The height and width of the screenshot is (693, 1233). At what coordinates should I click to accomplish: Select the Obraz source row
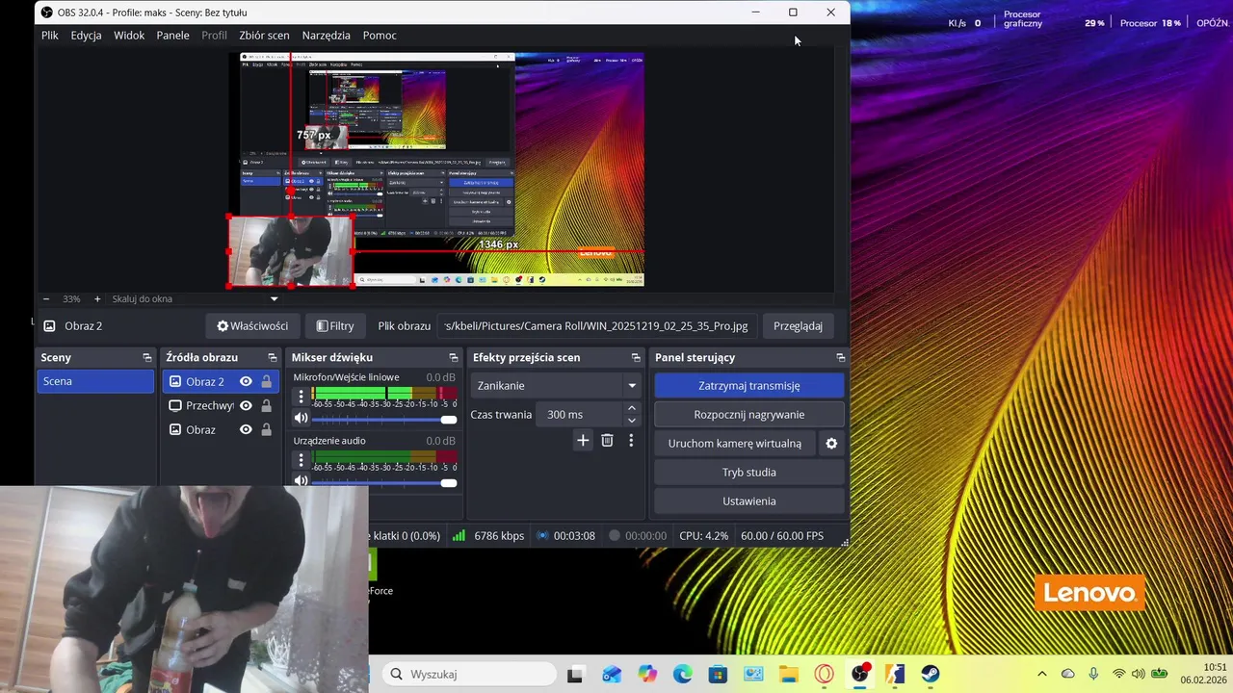tap(222, 429)
